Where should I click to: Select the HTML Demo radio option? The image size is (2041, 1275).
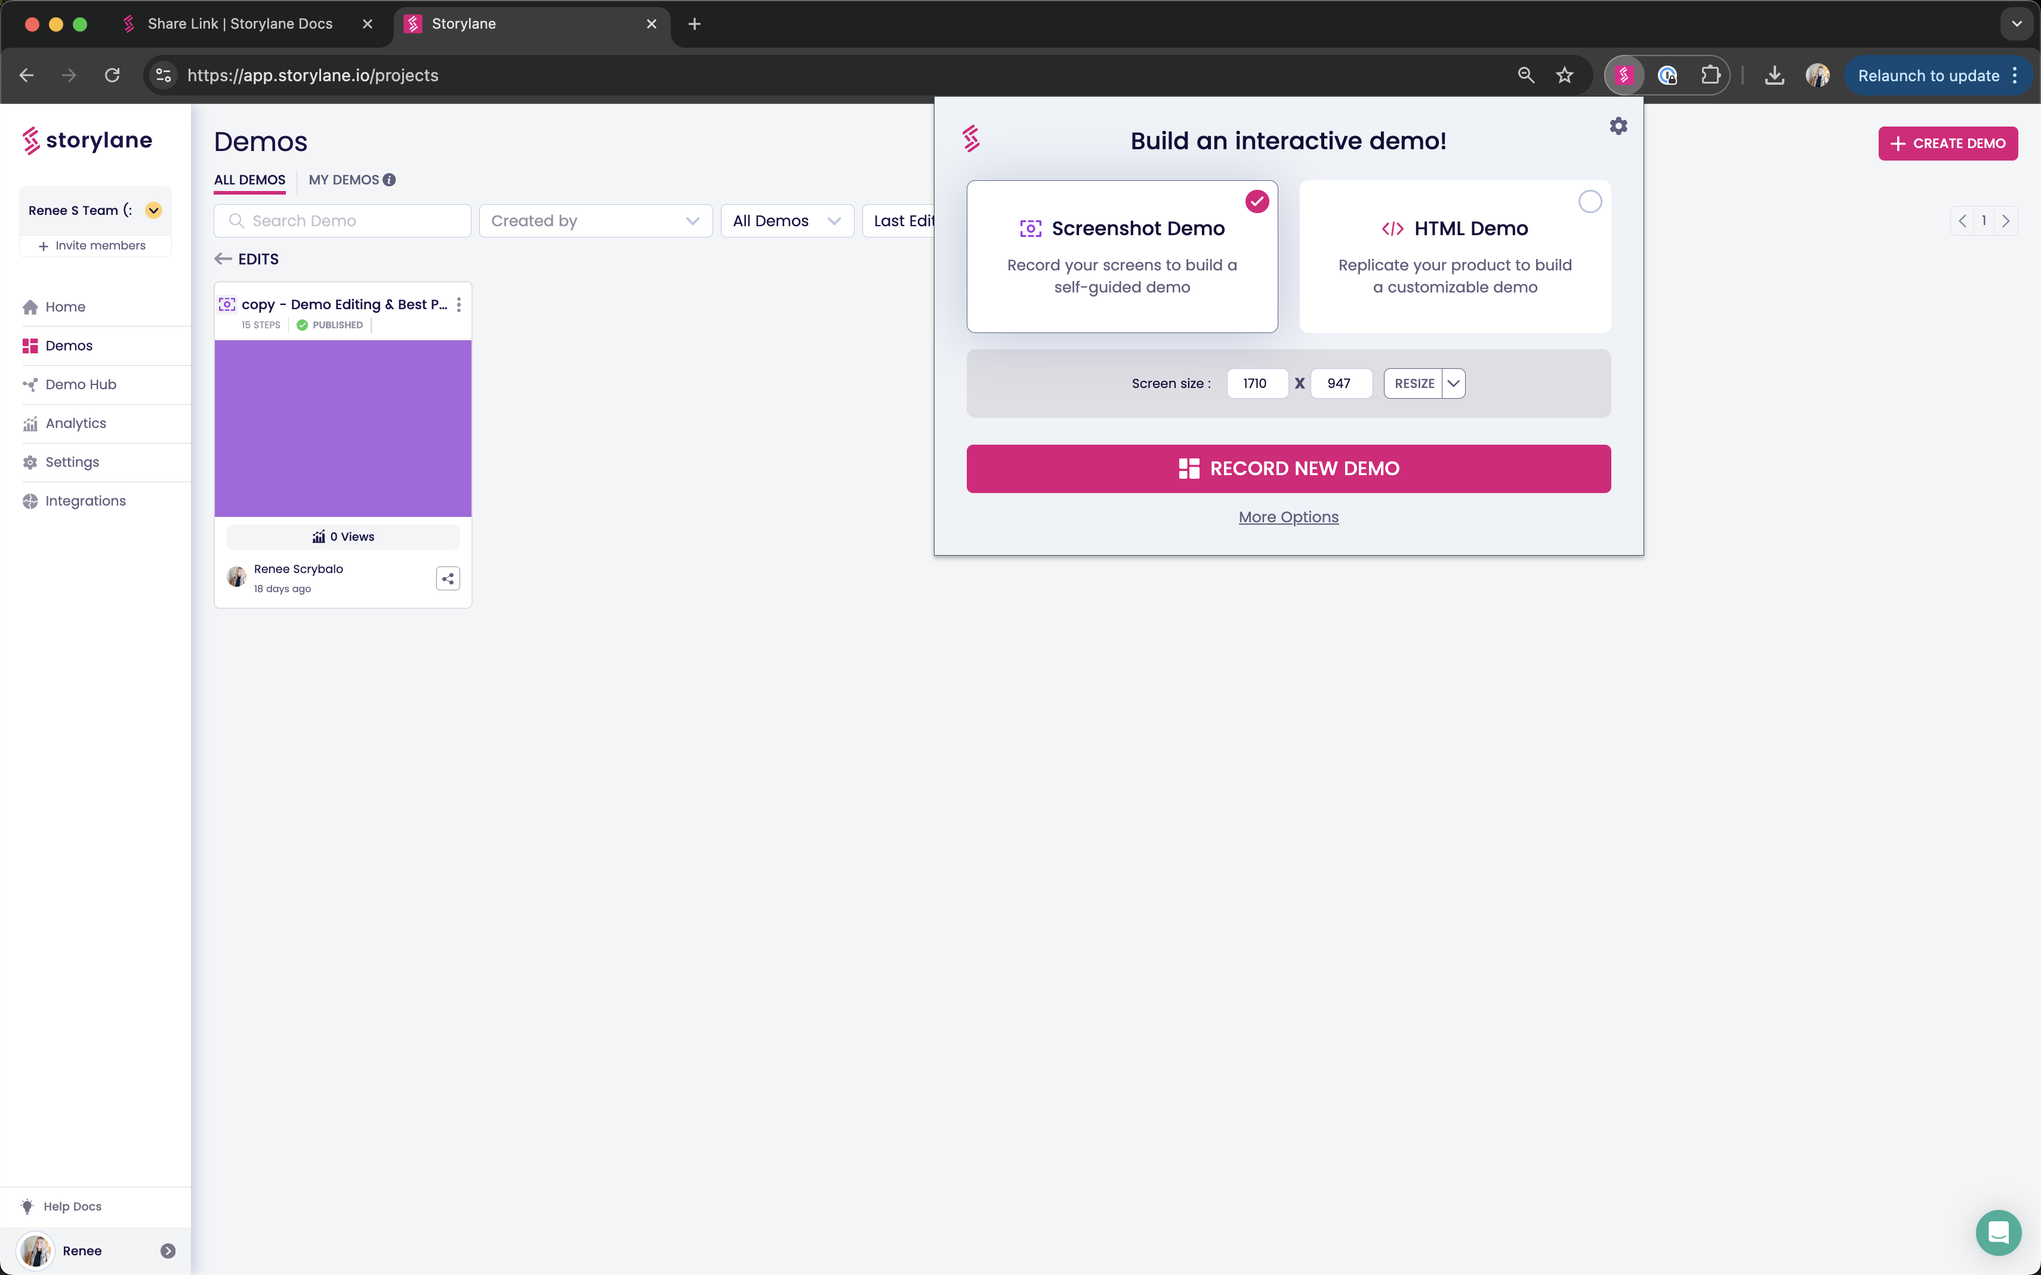1589,202
